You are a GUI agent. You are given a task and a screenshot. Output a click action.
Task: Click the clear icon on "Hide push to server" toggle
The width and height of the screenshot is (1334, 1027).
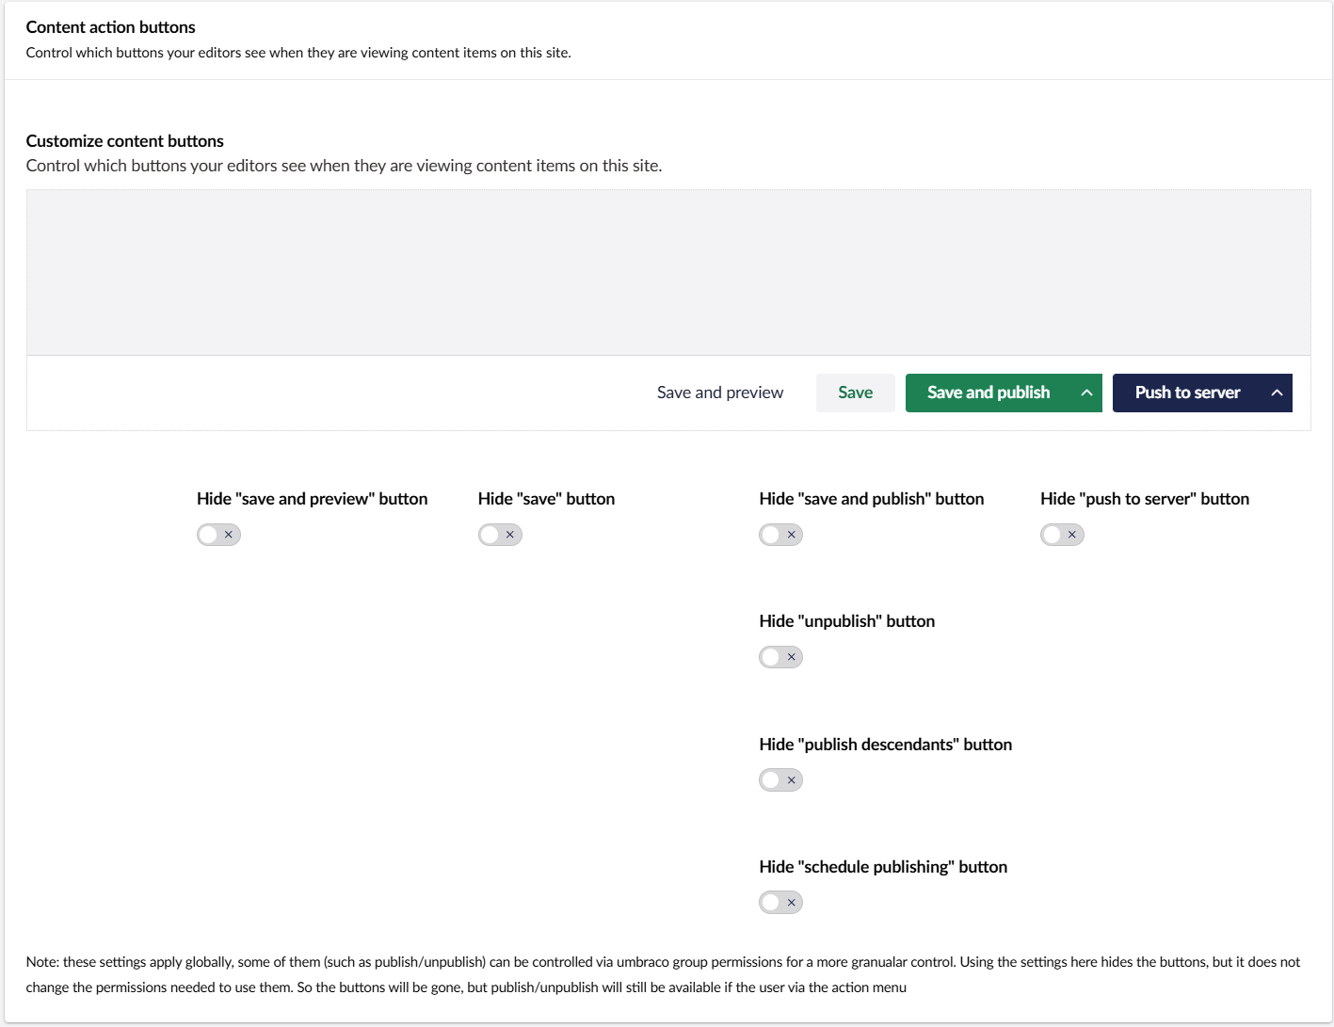pos(1072,534)
